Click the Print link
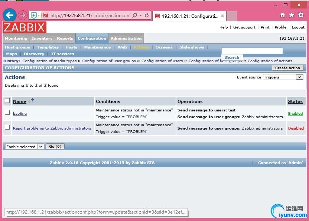The height and width of the screenshot is (221, 309). click(x=265, y=27)
